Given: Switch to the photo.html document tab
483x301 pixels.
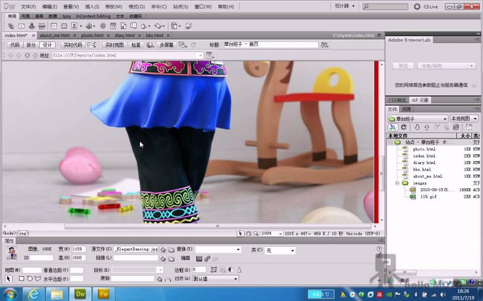Looking at the screenshot, I should click(x=92, y=36).
